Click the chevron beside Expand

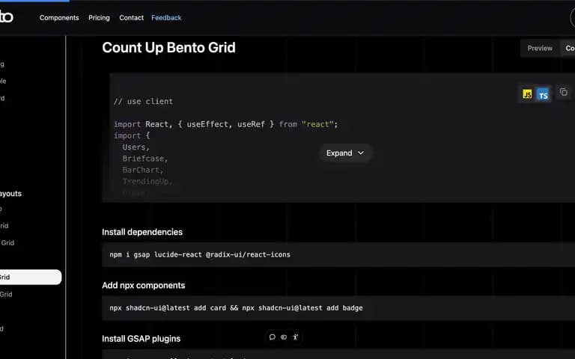pyautogui.click(x=360, y=153)
